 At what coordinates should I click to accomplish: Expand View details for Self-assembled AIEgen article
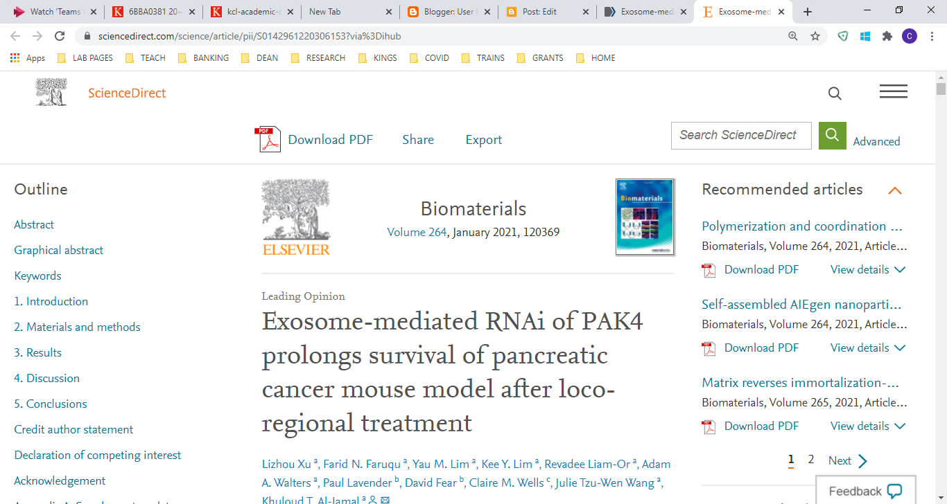(868, 348)
